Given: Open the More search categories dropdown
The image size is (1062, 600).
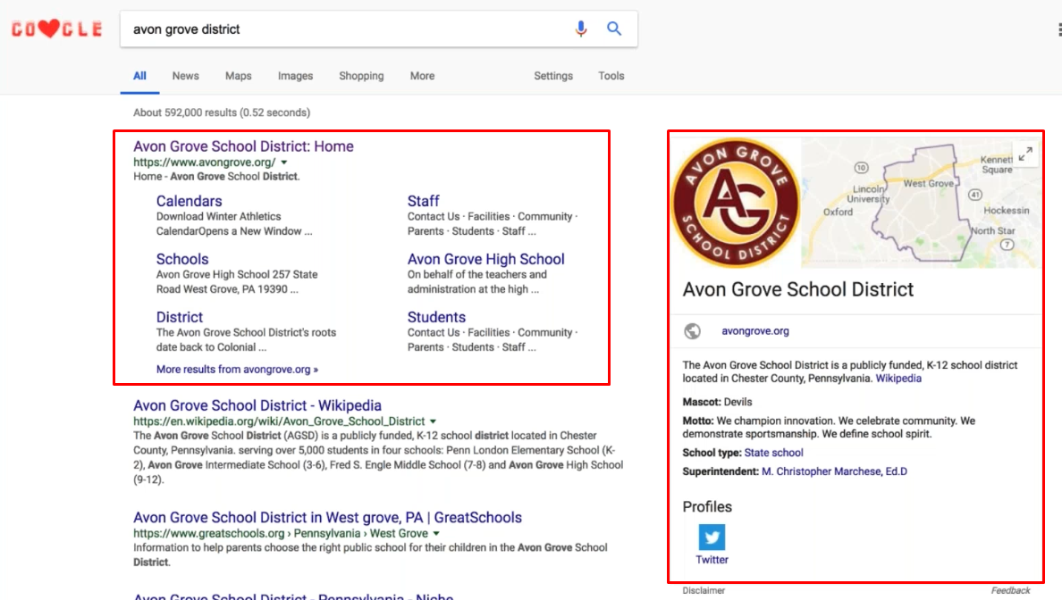Looking at the screenshot, I should pyautogui.click(x=422, y=76).
